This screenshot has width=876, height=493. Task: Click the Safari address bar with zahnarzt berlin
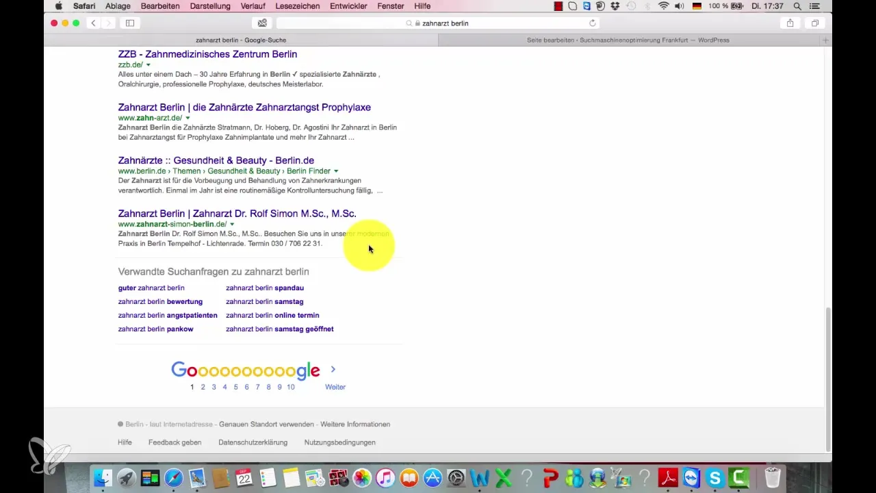(x=438, y=23)
